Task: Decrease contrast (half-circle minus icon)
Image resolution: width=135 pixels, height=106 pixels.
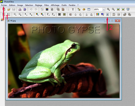Action: coord(26,14)
